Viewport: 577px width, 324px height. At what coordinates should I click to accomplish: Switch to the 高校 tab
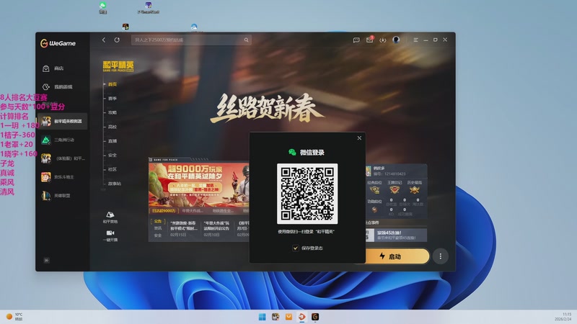113,127
